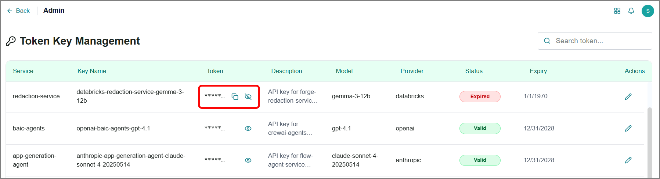Click the Actions column header
The image size is (660, 179).
click(x=635, y=71)
